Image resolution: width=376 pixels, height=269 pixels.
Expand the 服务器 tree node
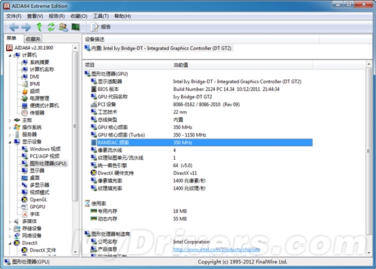10,135
